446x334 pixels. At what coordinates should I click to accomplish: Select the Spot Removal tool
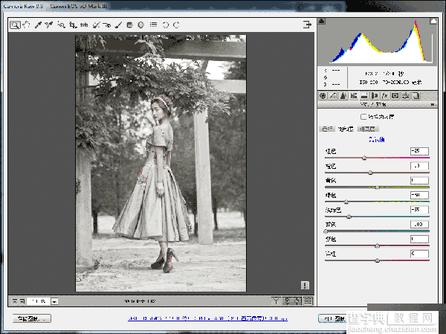click(96, 25)
